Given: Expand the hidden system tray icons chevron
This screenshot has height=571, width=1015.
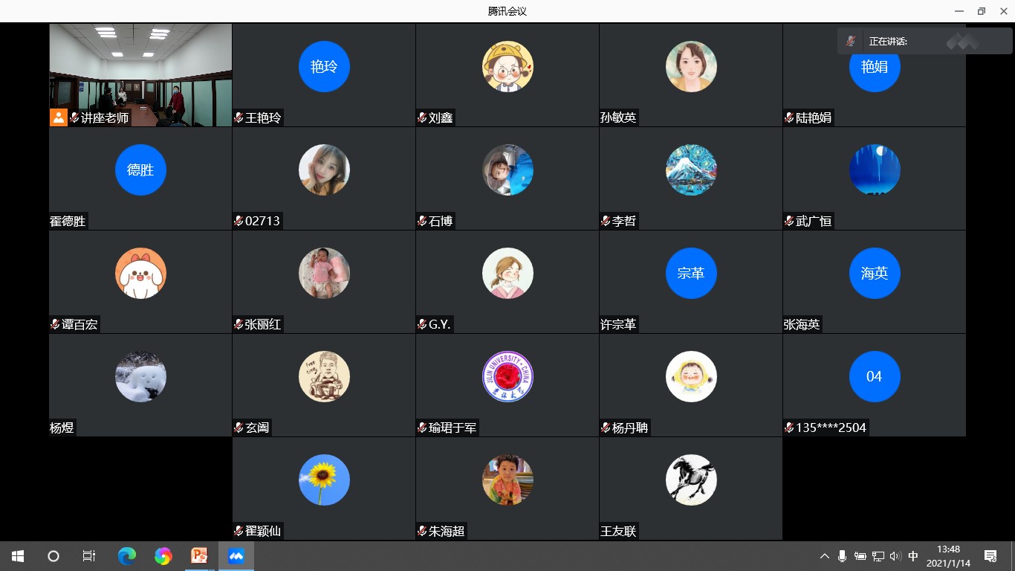Looking at the screenshot, I should [824, 556].
